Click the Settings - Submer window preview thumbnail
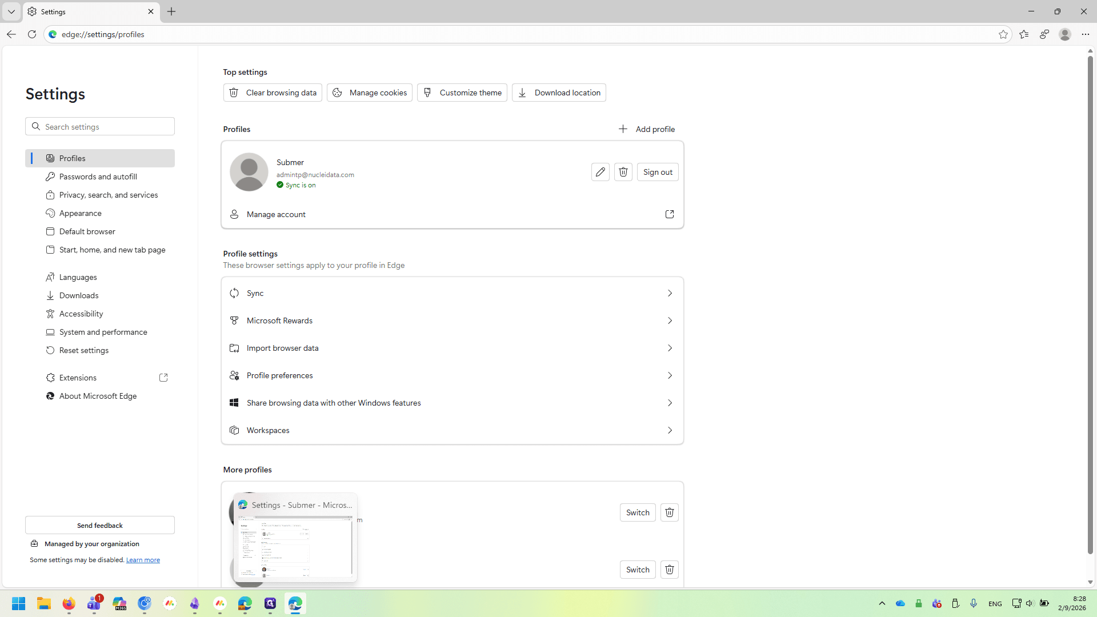This screenshot has width=1097, height=617. click(x=295, y=538)
